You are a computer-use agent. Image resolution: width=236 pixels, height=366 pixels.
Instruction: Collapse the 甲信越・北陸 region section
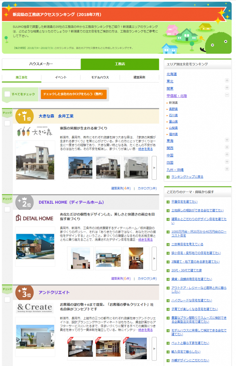227,95
